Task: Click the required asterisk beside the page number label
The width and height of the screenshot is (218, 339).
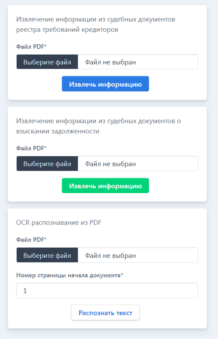Action: point(122,275)
